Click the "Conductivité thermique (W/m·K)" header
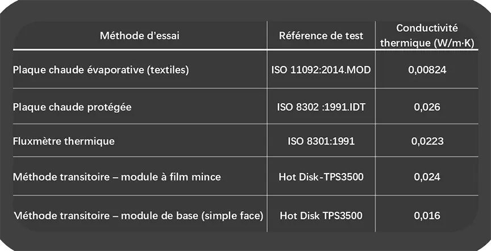Screen dimensions: 491x251 [x=427, y=36]
